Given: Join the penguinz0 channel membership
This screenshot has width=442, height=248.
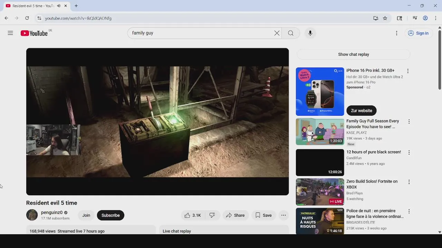Looking at the screenshot, I should pyautogui.click(x=86, y=215).
